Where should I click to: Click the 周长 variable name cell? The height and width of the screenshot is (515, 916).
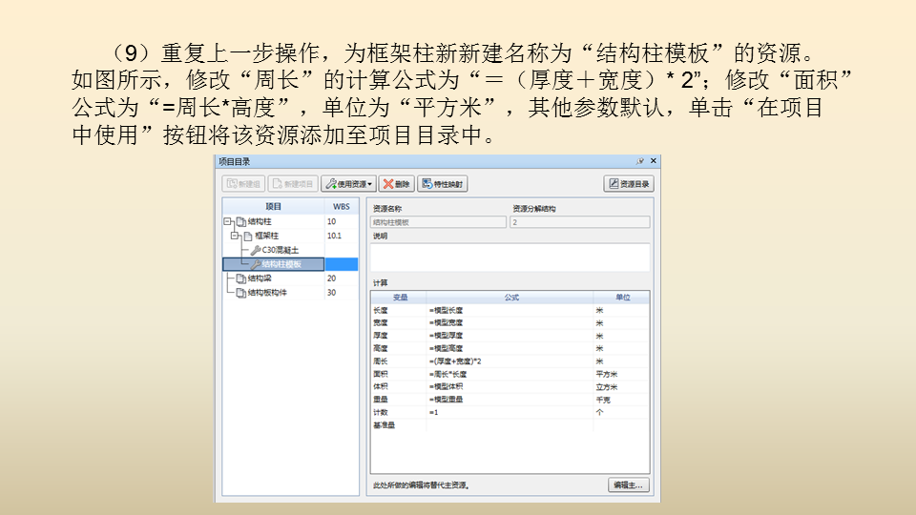point(399,361)
